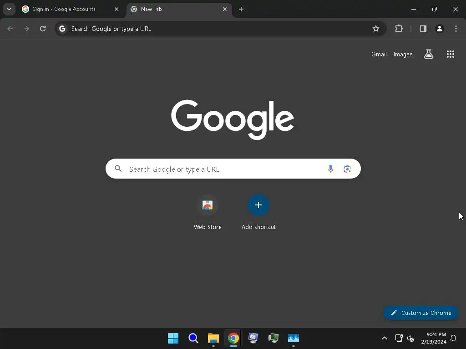This screenshot has height=349, width=466.
Task: Open the Windows Start menu
Action: click(173, 338)
